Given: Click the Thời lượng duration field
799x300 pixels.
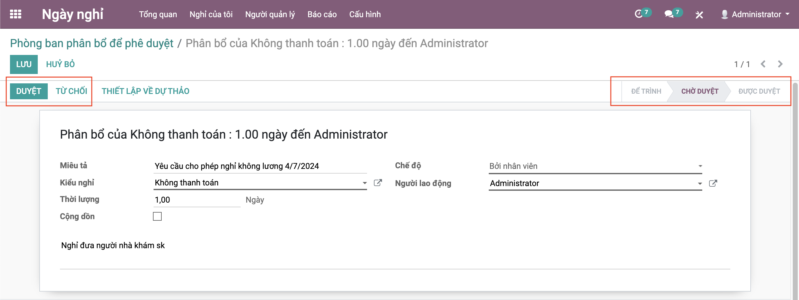Looking at the screenshot, I should [197, 200].
